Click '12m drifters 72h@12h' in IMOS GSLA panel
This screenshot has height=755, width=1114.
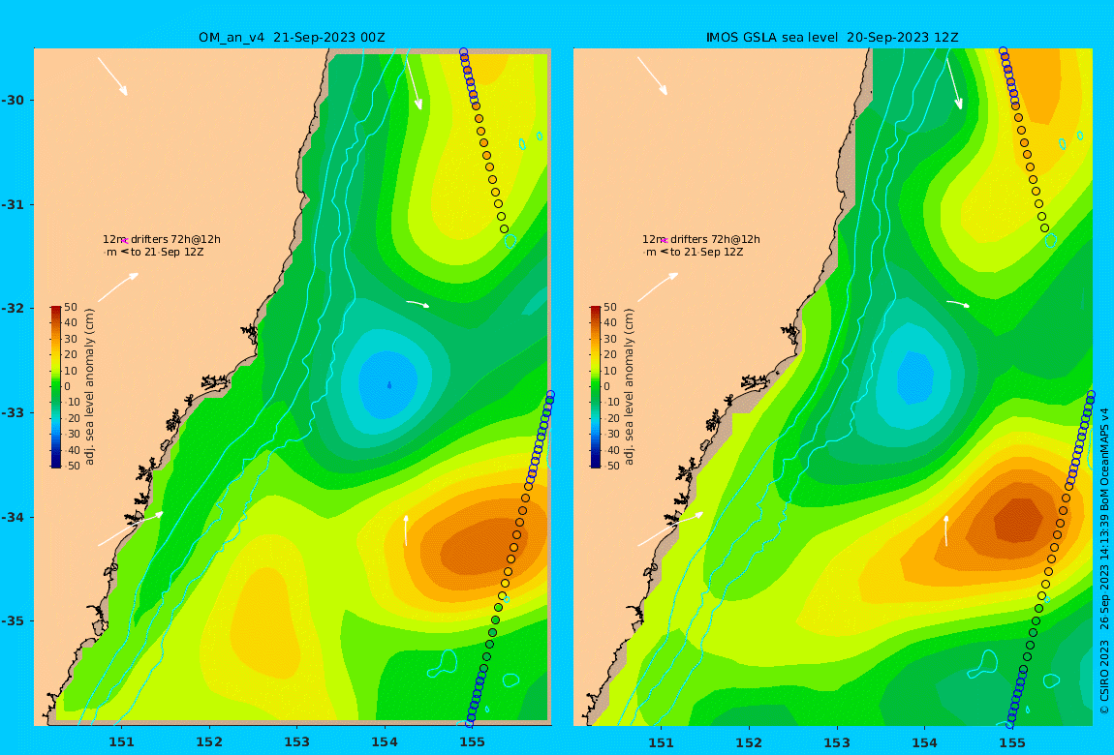(x=701, y=239)
